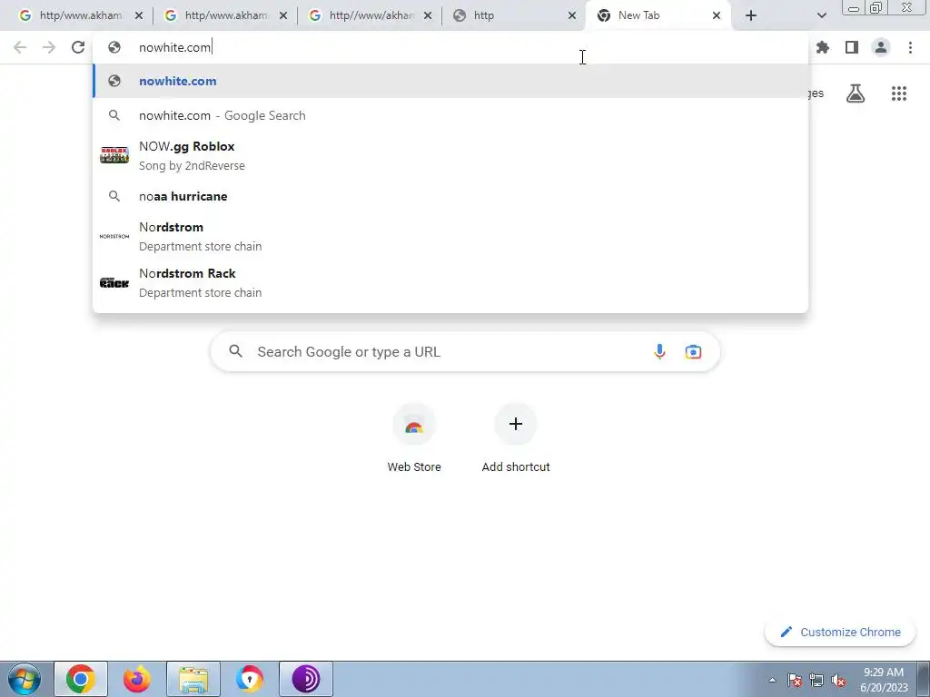The image size is (930, 697).
Task: Reload the page with the refresh icon
Action: click(x=78, y=47)
